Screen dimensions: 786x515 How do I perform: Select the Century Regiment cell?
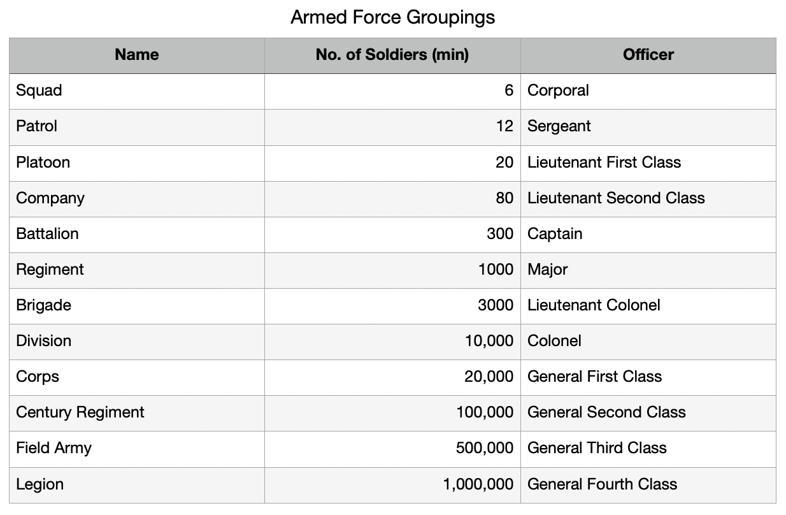point(137,412)
